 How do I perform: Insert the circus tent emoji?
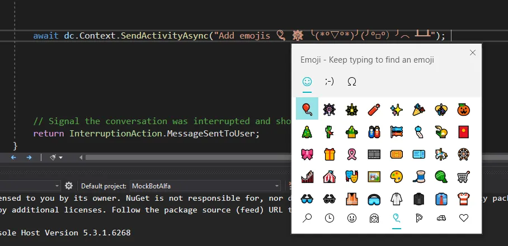(x=329, y=176)
